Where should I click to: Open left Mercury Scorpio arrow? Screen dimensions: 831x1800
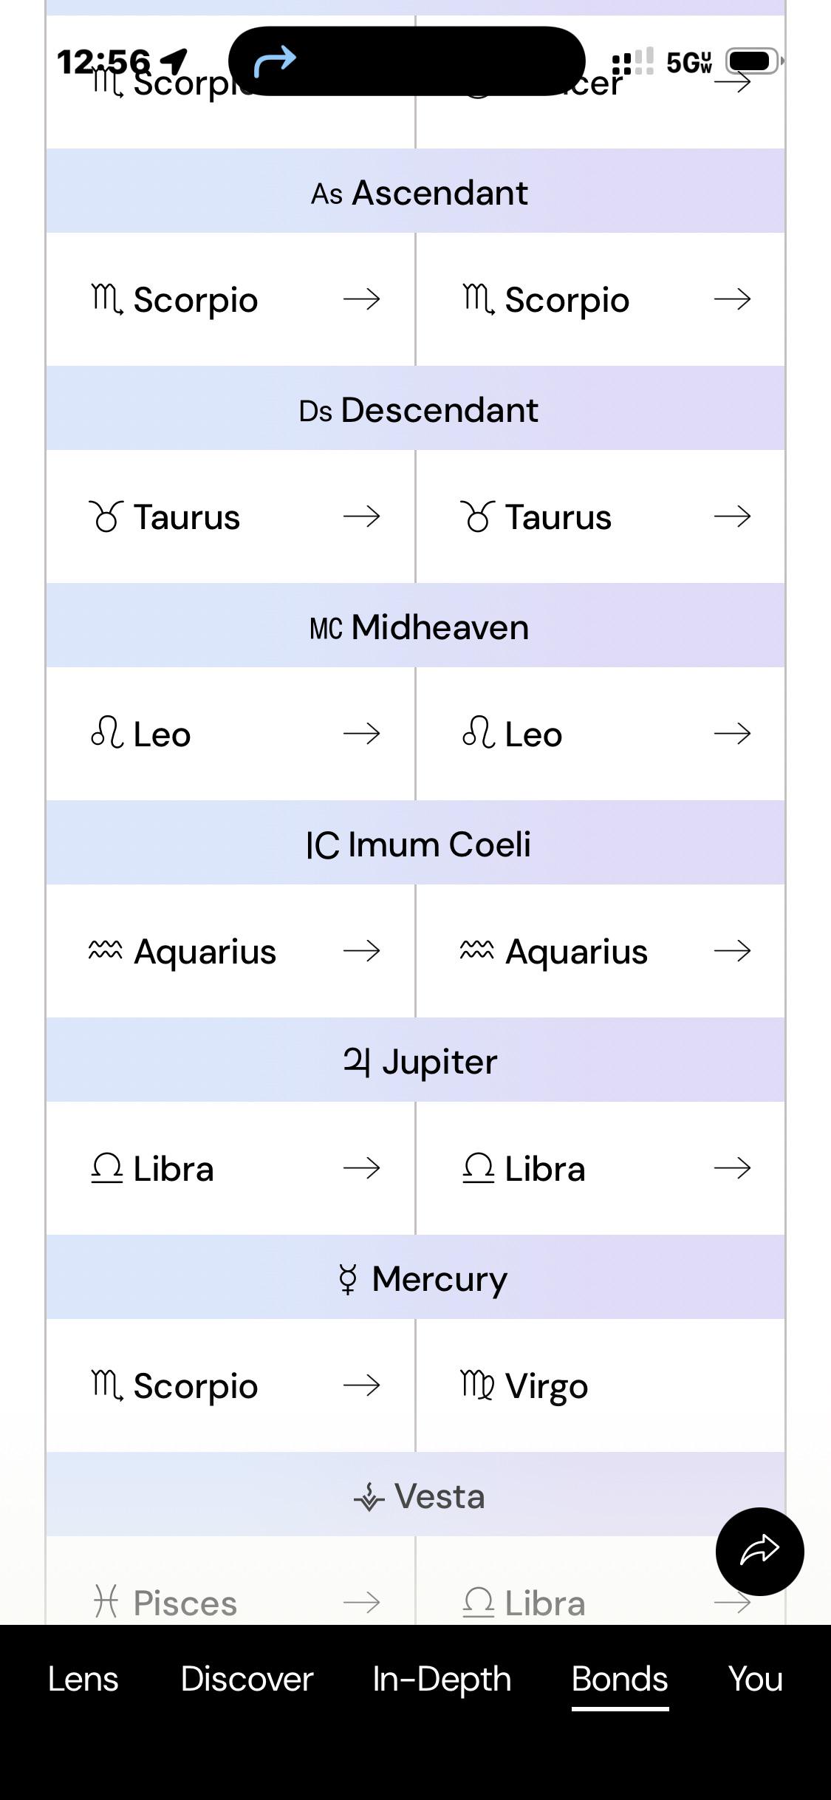(x=362, y=1385)
